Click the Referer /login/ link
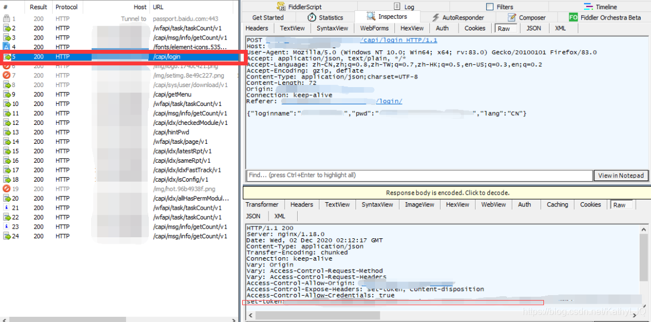 [x=389, y=101]
